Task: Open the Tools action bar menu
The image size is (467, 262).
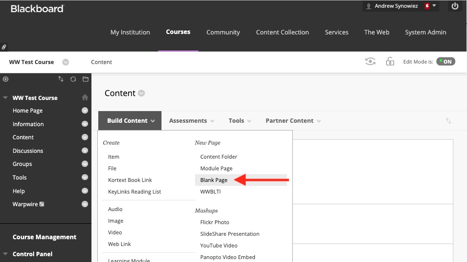Action: pos(240,121)
